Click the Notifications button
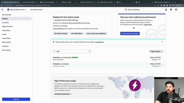This screenshot has height=103, width=184. 77,33
